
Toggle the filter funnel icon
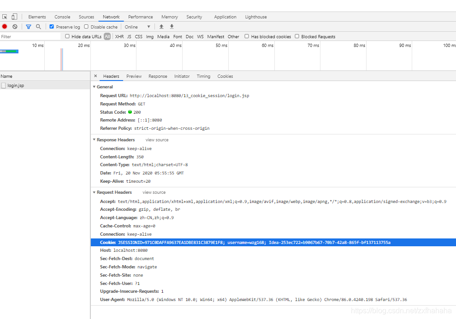[x=29, y=27]
